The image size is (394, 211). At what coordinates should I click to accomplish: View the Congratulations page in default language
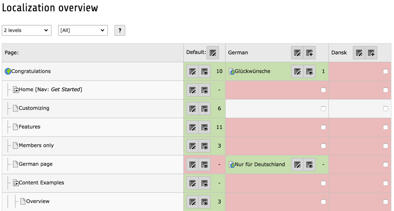(204, 71)
